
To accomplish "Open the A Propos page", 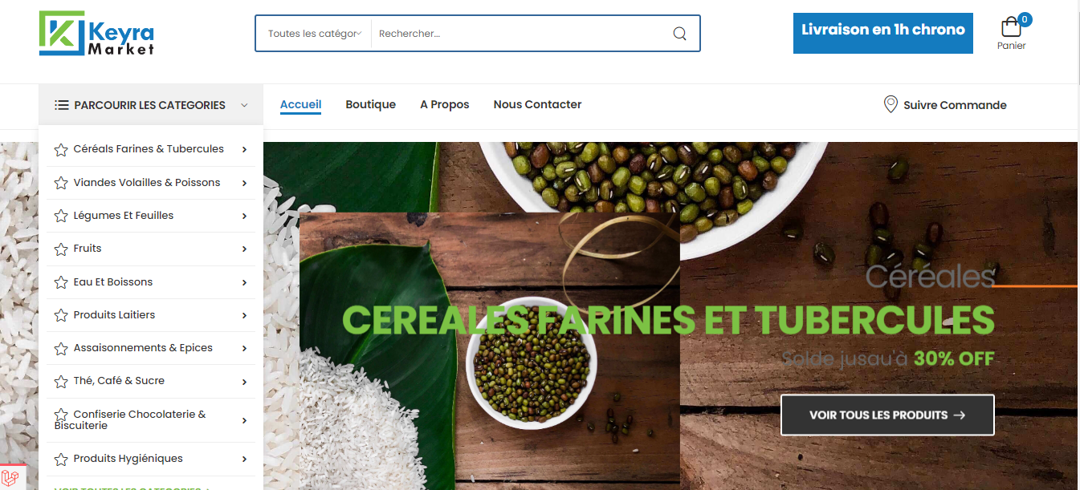I will 445,104.
